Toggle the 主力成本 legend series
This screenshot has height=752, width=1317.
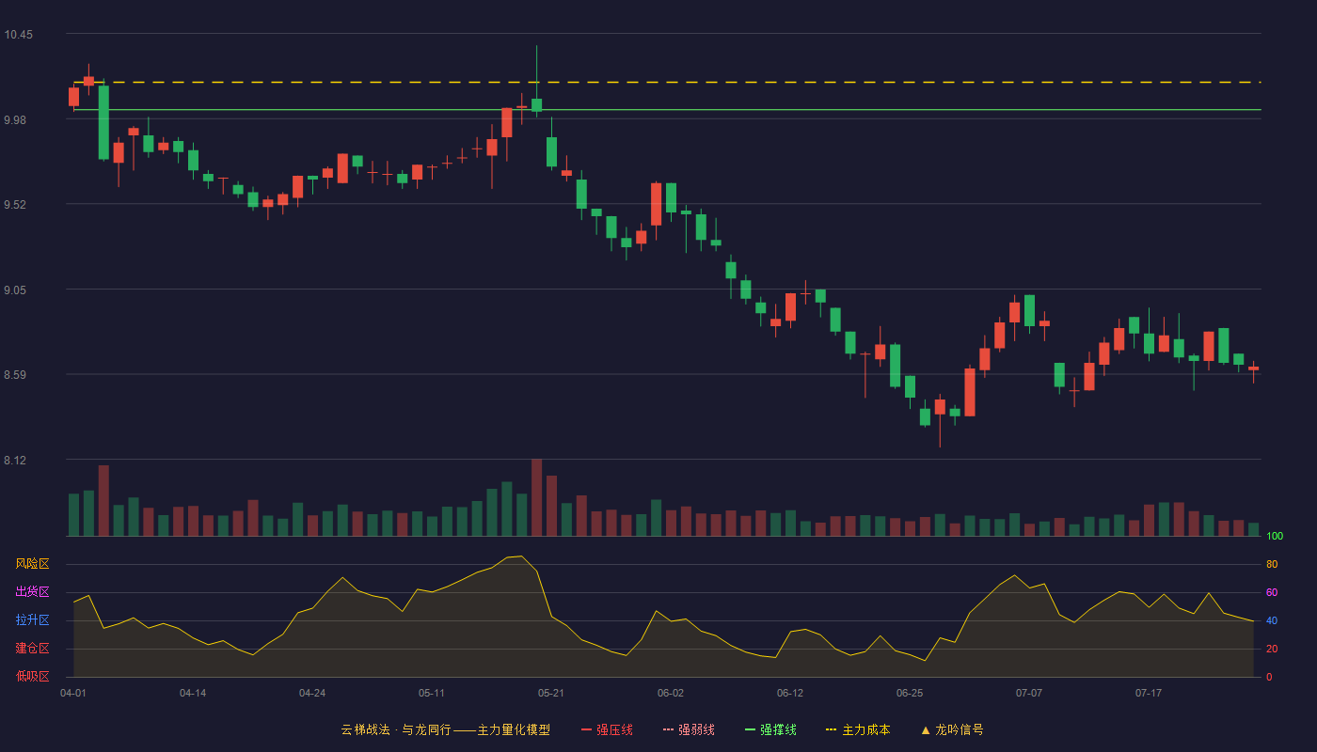click(x=858, y=729)
